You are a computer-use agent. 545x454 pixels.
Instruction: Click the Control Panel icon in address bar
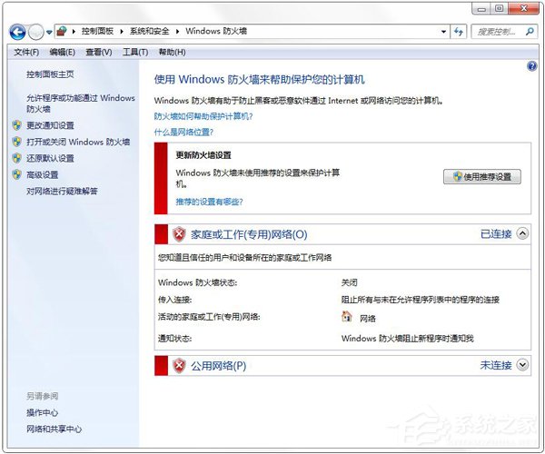tap(62, 31)
